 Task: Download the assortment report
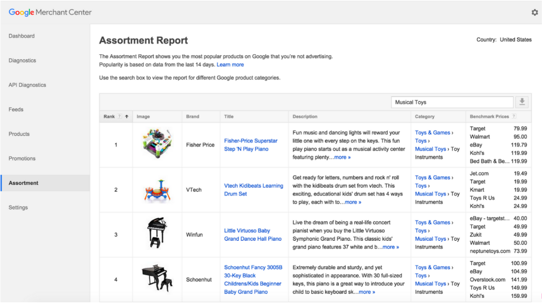[522, 102]
